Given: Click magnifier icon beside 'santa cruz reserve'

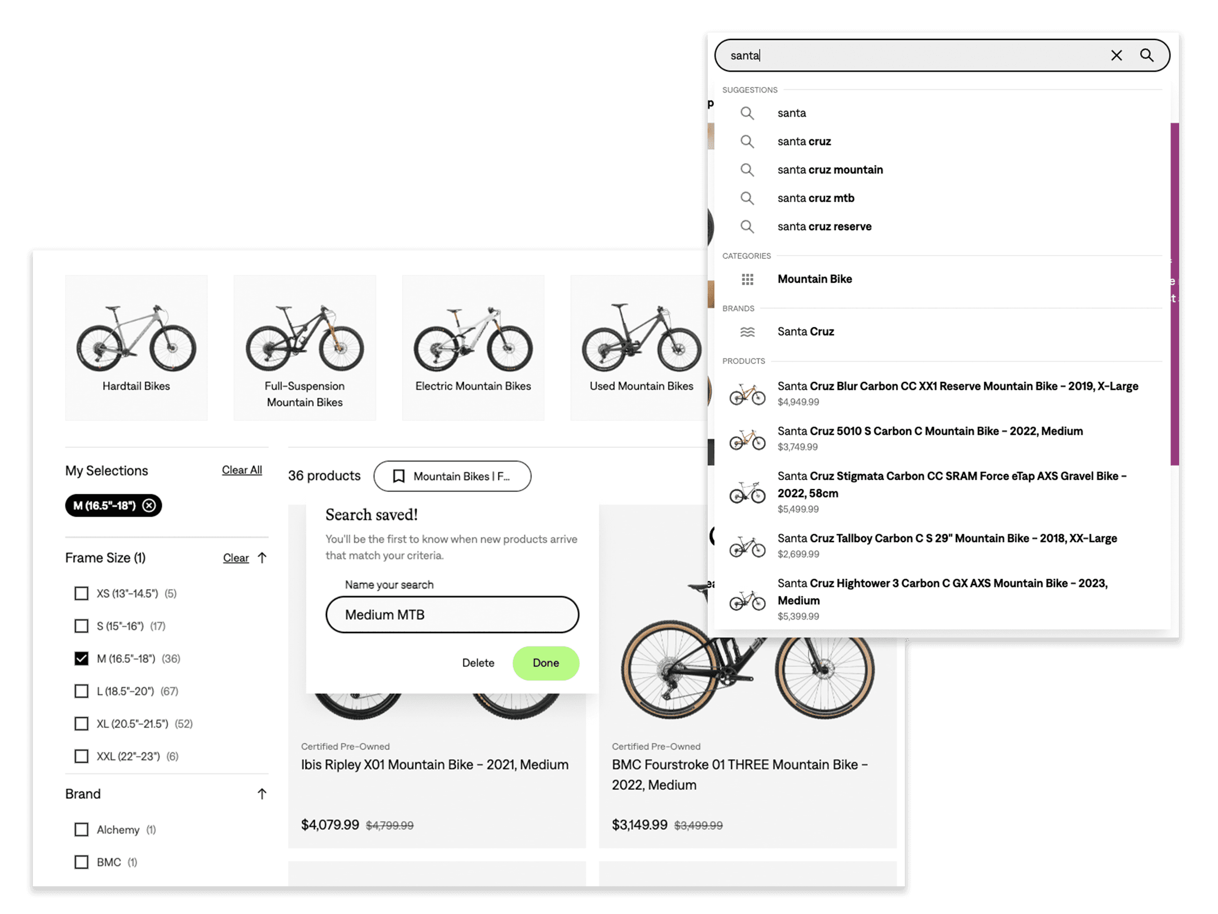Looking at the screenshot, I should click(747, 226).
